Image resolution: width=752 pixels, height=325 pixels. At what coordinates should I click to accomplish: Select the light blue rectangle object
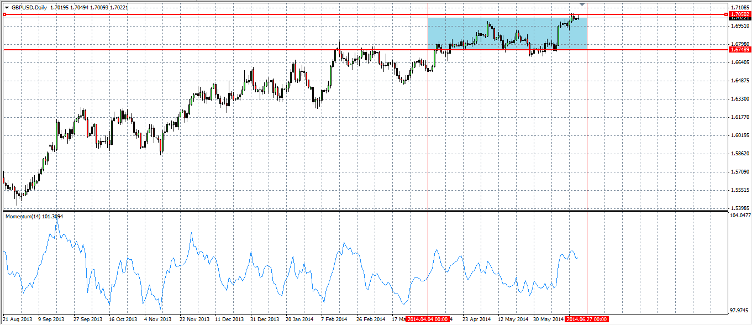click(507, 34)
